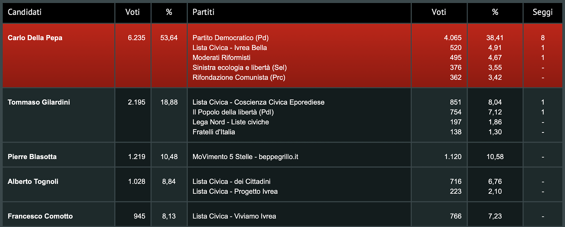Select Lista Civica - Ivrea Bella
Image resolution: width=565 pixels, height=227 pixels.
pyautogui.click(x=230, y=48)
